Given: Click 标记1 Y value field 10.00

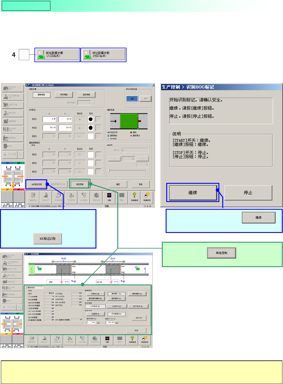Looking at the screenshot, I should point(65,119).
